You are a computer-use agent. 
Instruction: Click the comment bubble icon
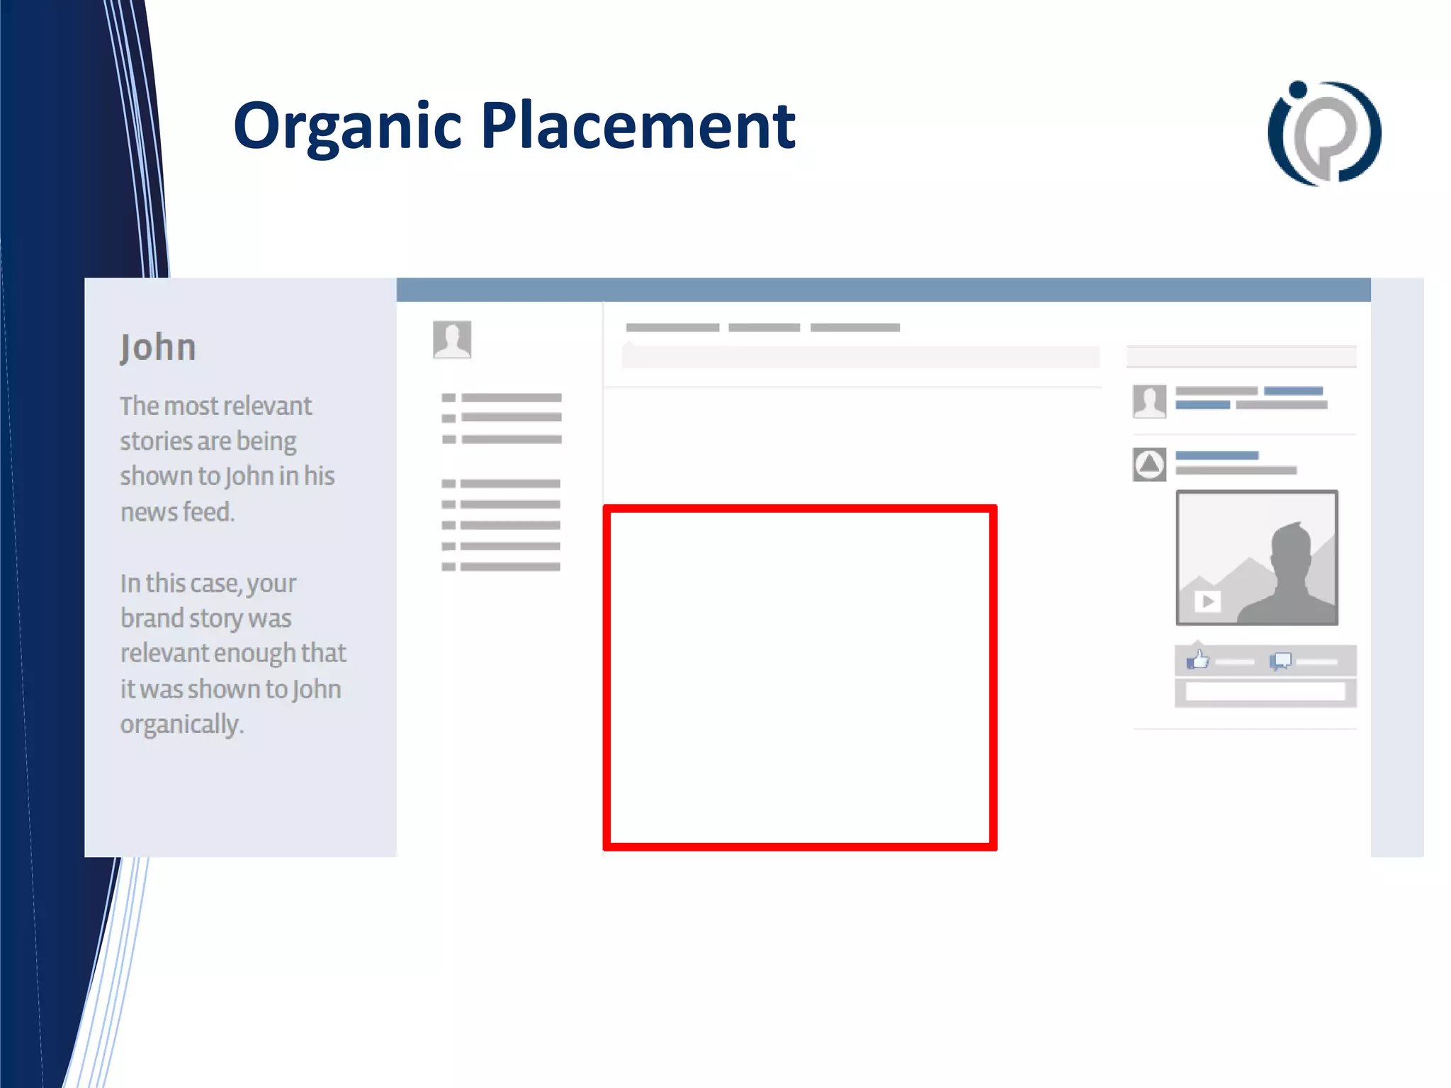pyautogui.click(x=1280, y=661)
